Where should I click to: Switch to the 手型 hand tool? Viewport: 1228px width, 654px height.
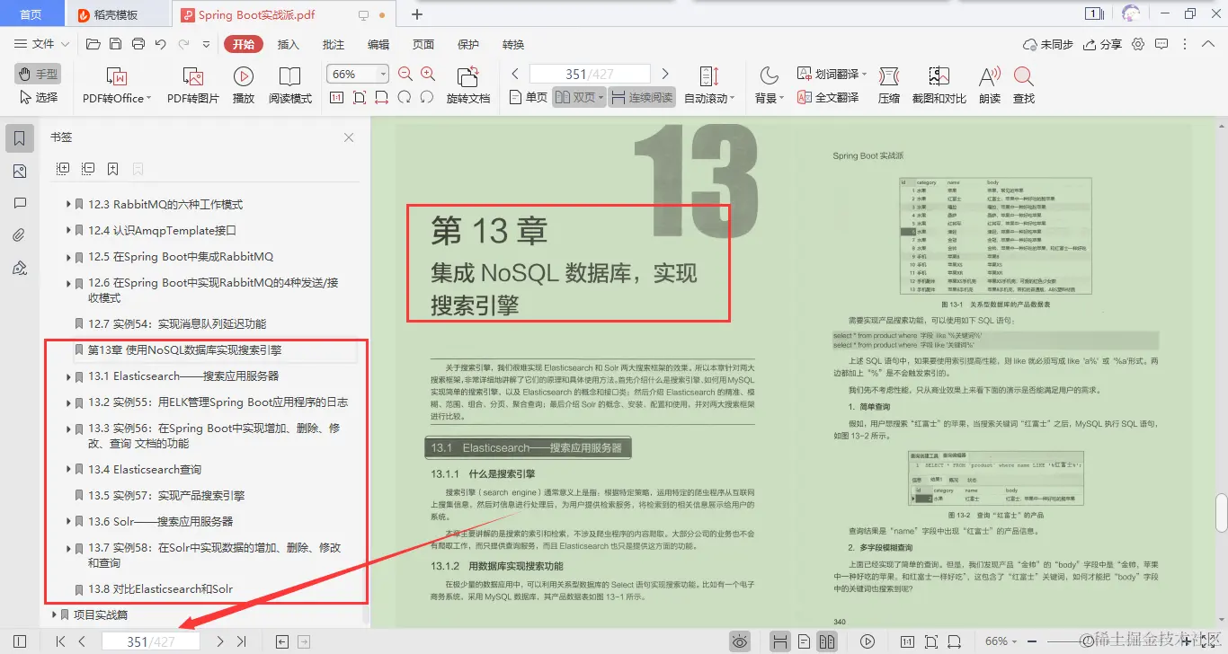pyautogui.click(x=36, y=74)
